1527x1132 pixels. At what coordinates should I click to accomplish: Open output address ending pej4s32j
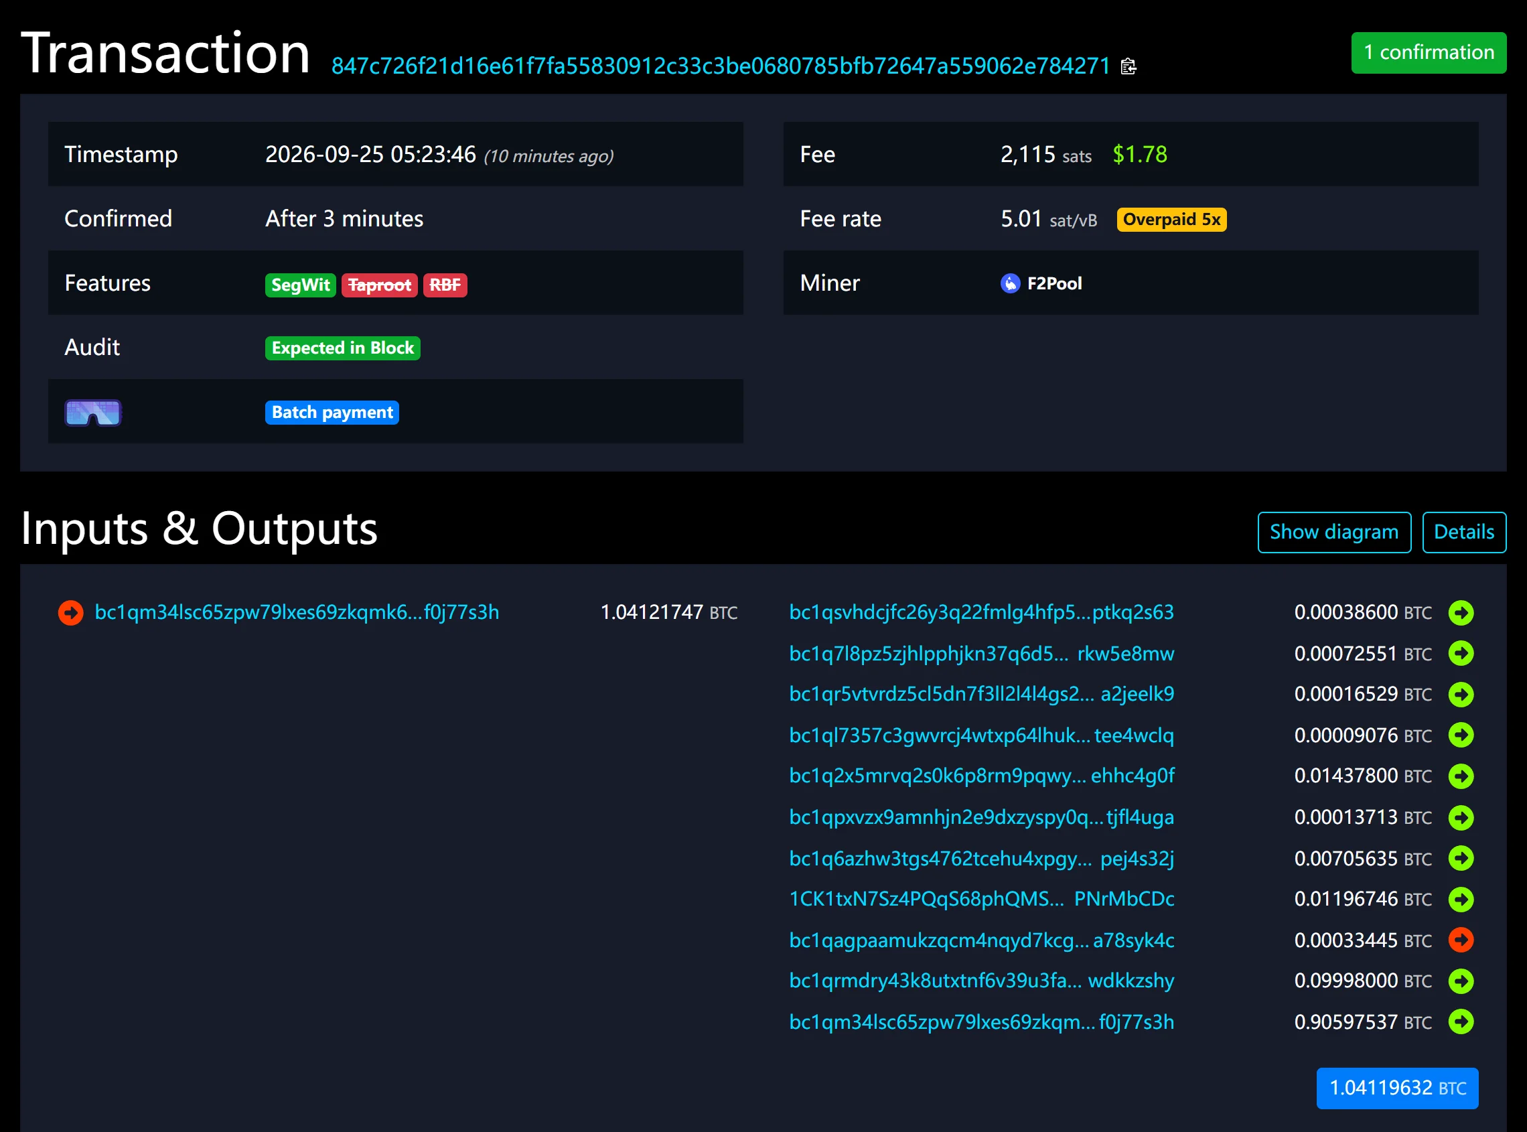tap(981, 858)
